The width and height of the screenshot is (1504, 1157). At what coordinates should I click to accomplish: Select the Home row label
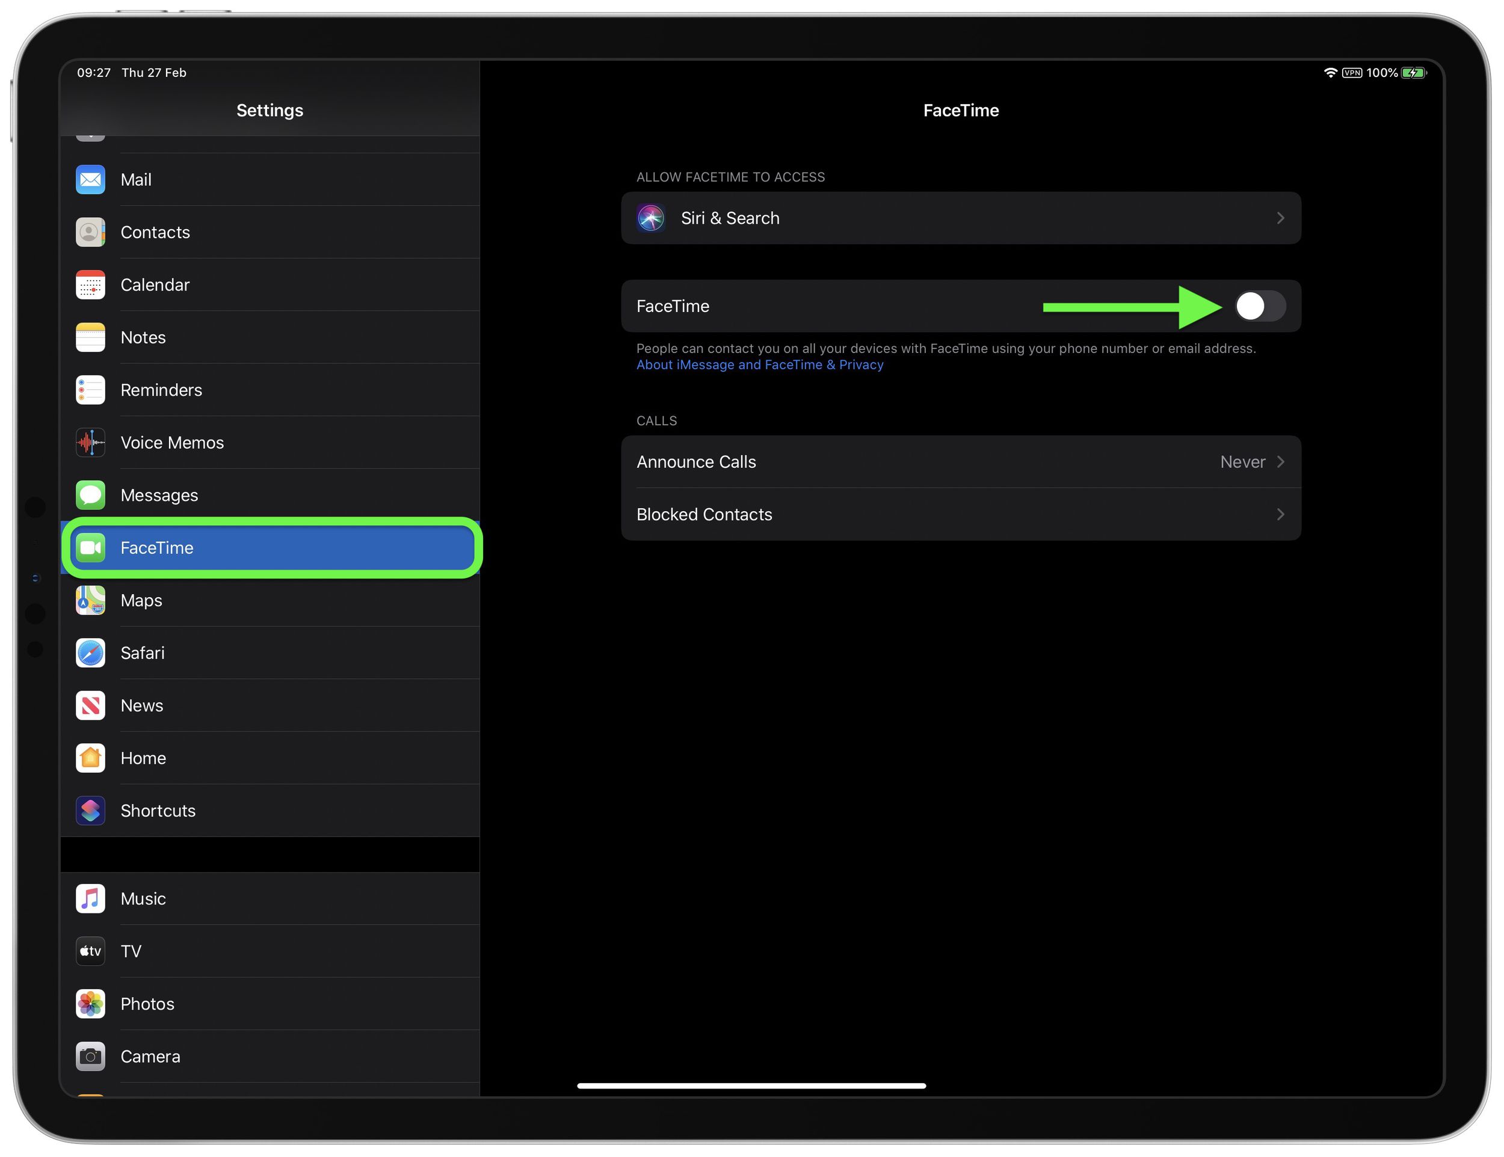(143, 758)
